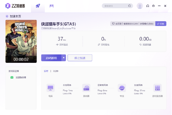Click the search magnifier icon
Image resolution: width=172 pixels, height=115 pixels.
pyautogui.click(x=129, y=6)
